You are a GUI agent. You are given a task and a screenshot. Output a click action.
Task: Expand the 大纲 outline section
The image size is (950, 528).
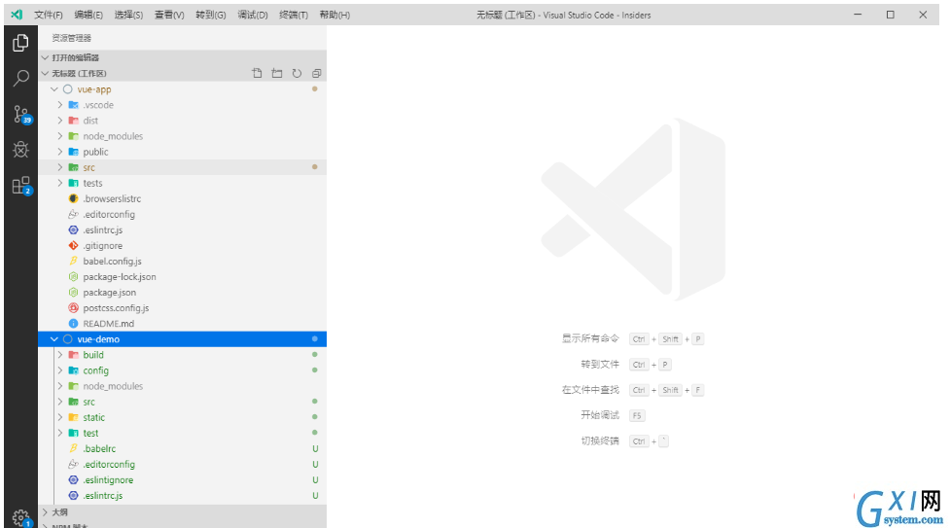point(45,512)
